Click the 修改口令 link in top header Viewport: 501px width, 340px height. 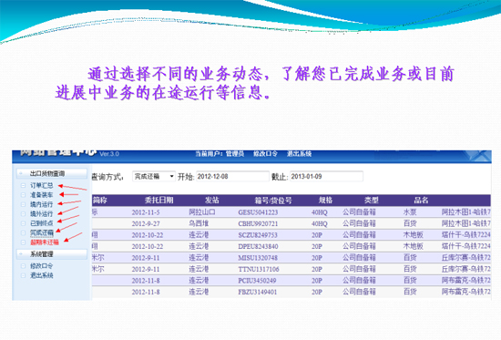click(265, 154)
